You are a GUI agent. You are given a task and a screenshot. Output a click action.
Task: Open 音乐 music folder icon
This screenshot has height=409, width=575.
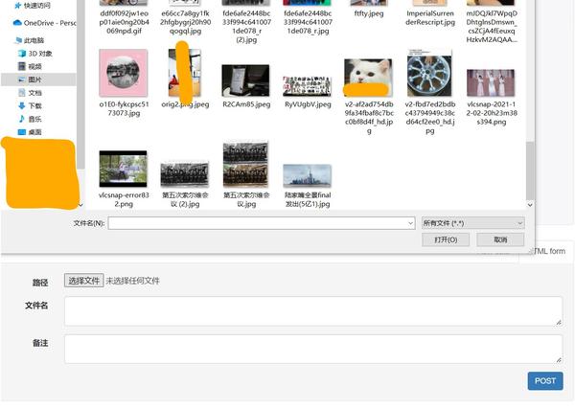coord(22,119)
